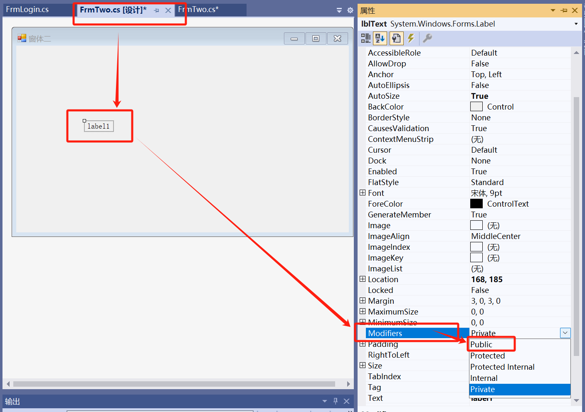Pin the Properties panel with auto-hide icon
The height and width of the screenshot is (412, 585).
[x=564, y=10]
